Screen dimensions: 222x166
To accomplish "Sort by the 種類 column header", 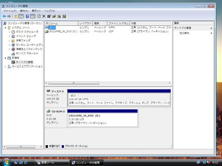I will (100, 23).
